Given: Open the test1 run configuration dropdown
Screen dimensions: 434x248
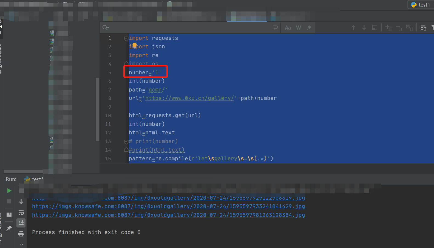Looking at the screenshot, I should pyautogui.click(x=421, y=5).
